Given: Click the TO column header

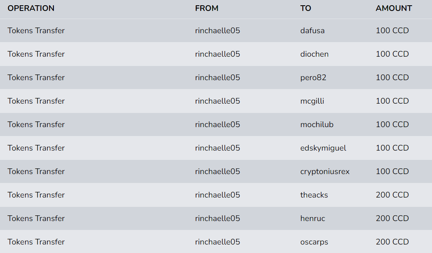Looking at the screenshot, I should coord(306,8).
